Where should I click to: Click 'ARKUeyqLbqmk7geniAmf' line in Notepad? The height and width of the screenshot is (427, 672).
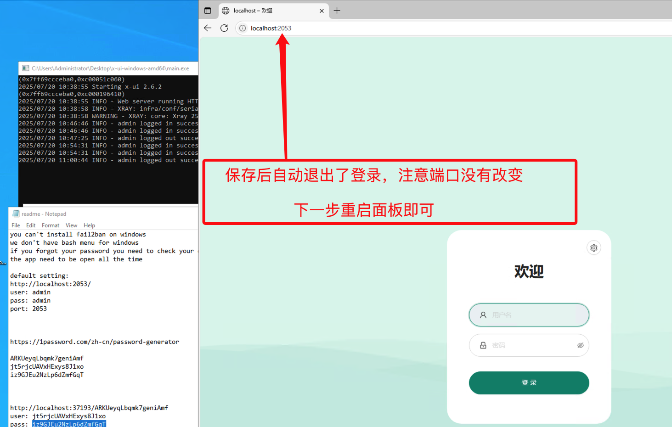(47, 358)
